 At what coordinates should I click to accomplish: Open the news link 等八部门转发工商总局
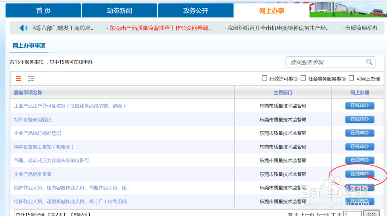tap(63, 28)
